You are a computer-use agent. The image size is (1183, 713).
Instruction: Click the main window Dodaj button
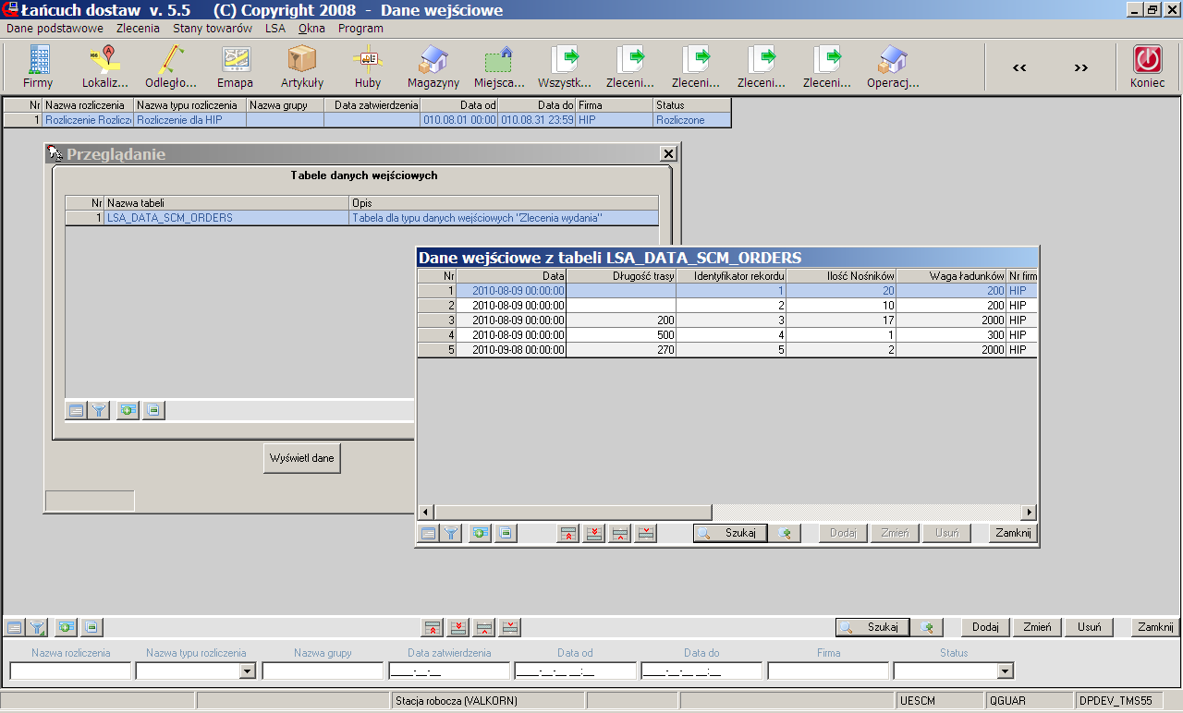click(x=985, y=627)
